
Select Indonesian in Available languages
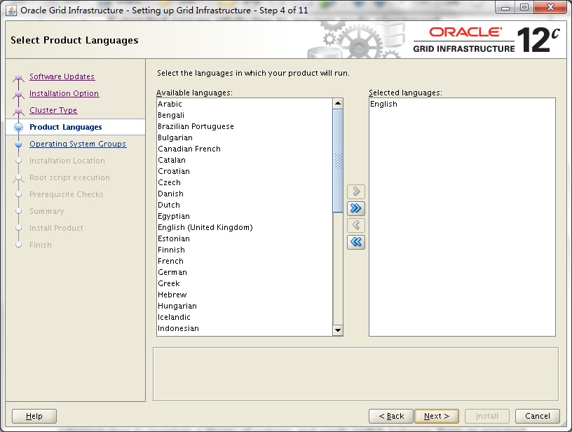(x=245, y=328)
